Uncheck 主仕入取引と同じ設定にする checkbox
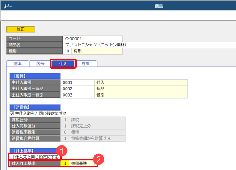Viewport: 236px width, 170px height. click(x=12, y=113)
